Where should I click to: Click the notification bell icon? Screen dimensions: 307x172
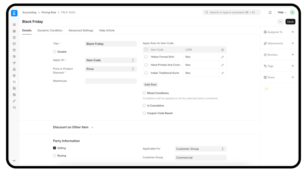270,13
